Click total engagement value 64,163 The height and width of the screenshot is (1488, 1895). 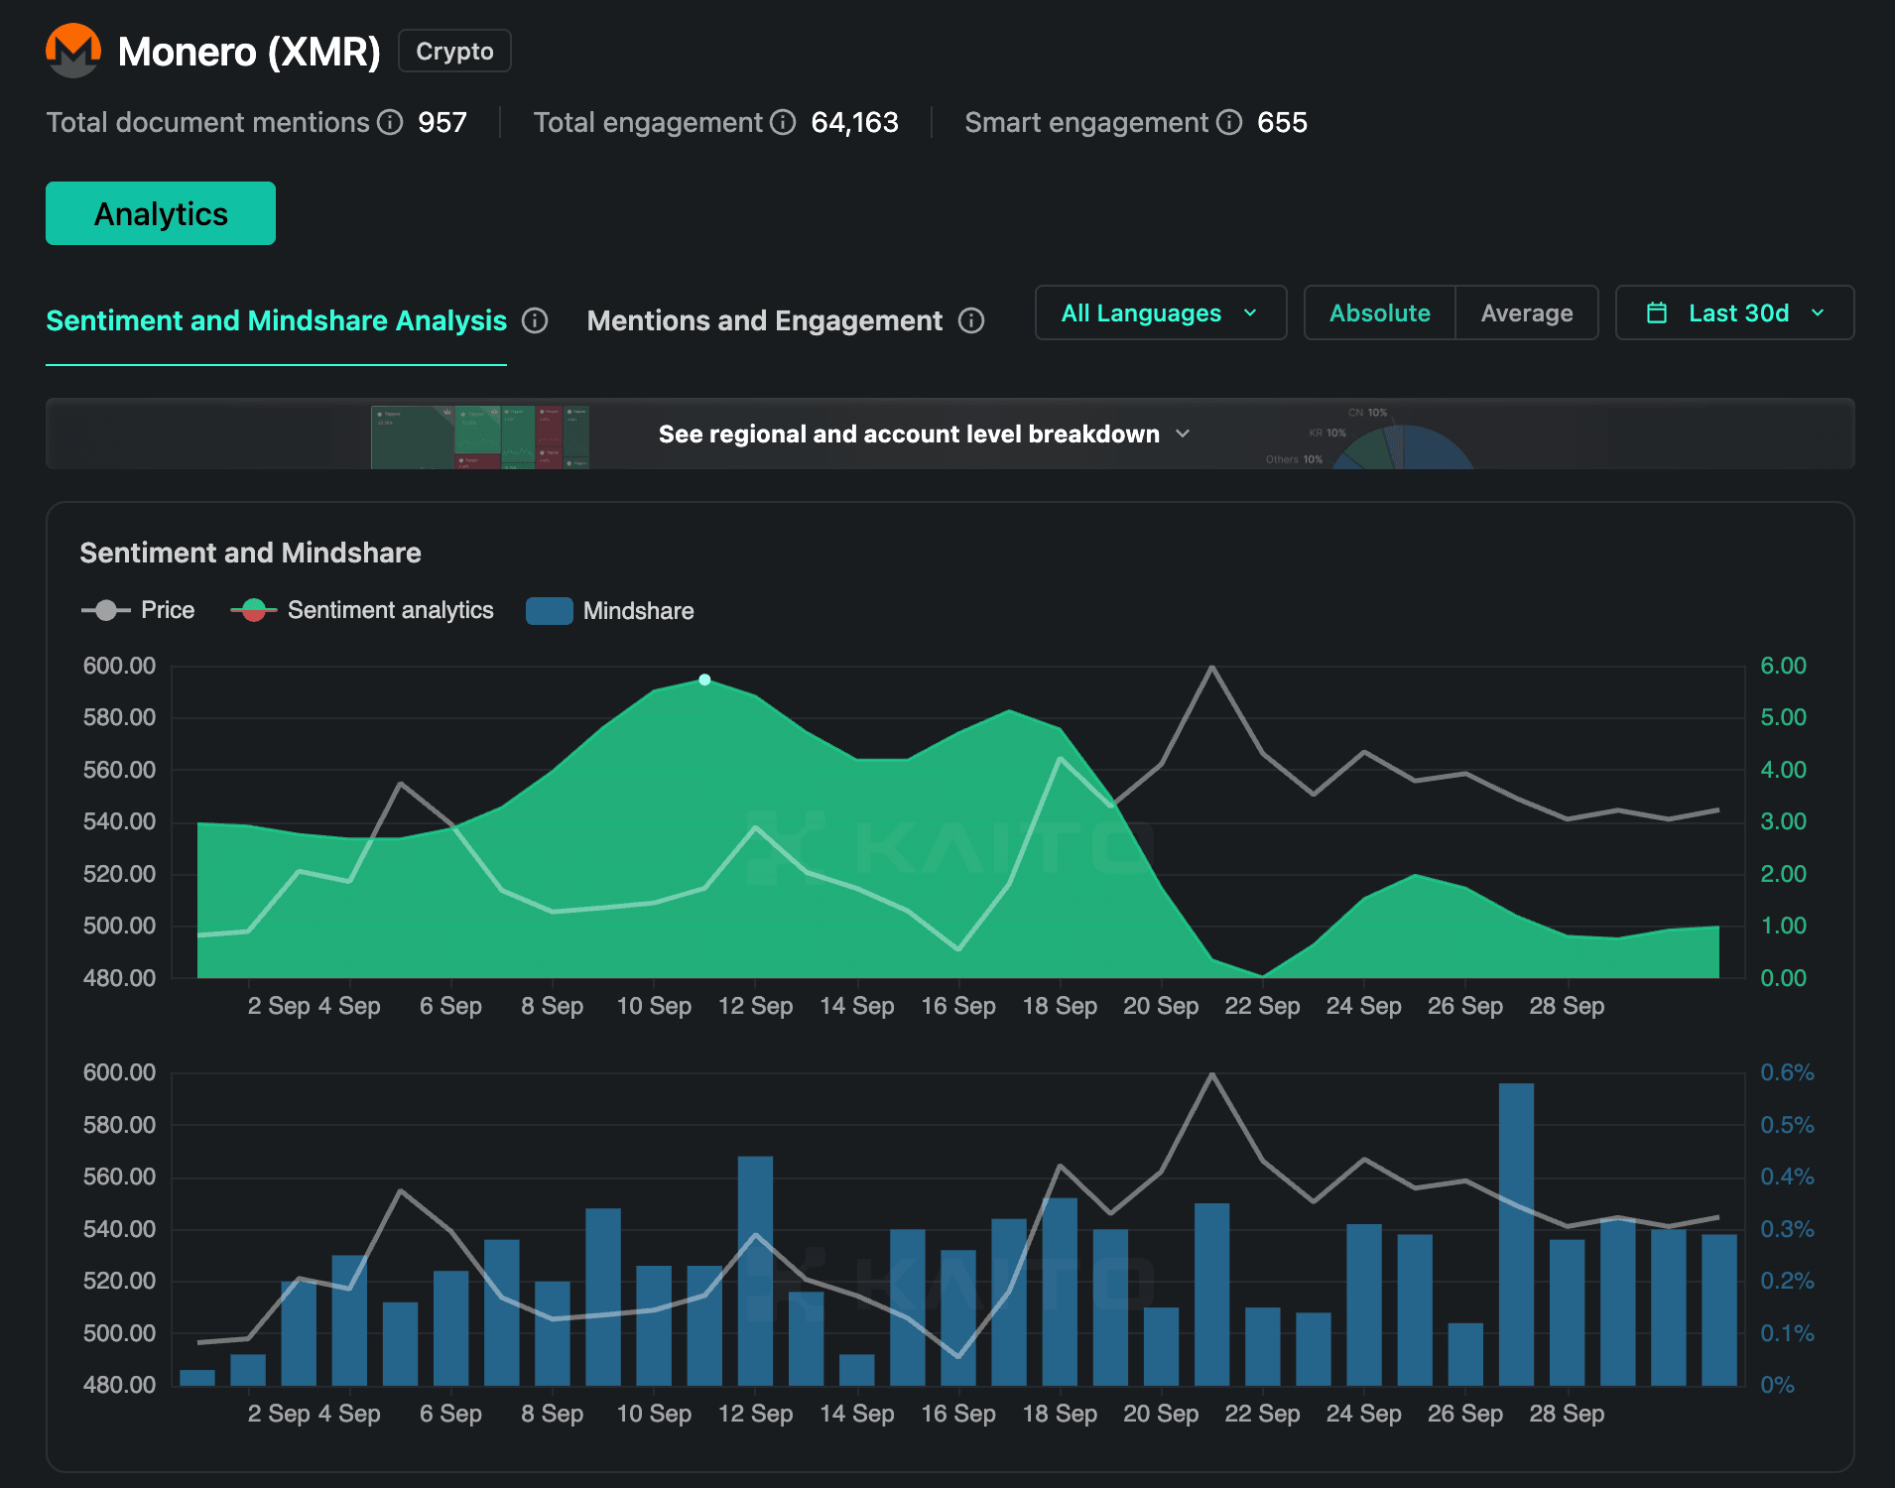pos(854,122)
